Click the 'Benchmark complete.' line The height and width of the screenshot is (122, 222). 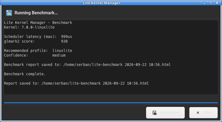pyautogui.click(x=25, y=74)
